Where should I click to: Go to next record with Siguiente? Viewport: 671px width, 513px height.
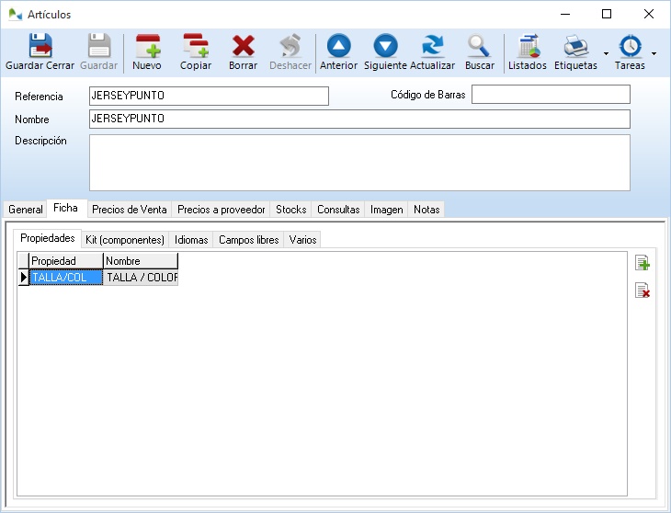click(385, 47)
